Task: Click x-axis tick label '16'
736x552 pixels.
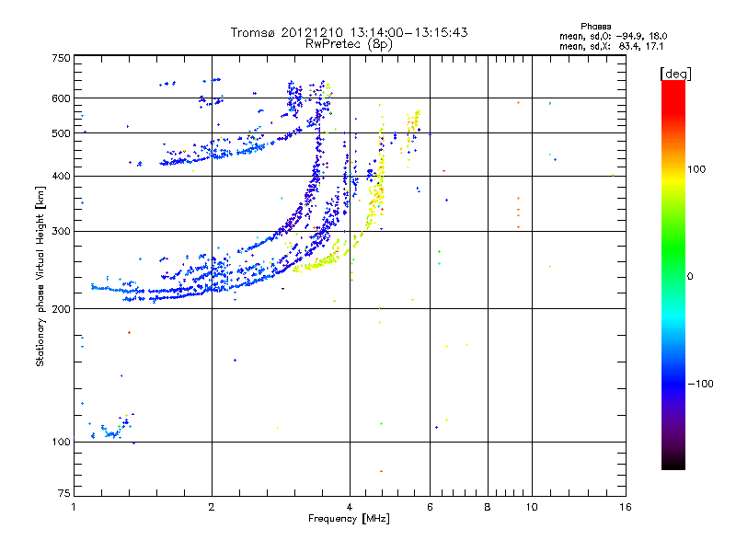Action: (626, 507)
